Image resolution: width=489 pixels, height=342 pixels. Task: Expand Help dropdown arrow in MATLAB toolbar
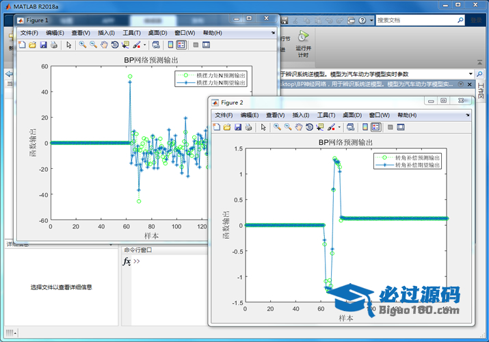pyautogui.click(x=371, y=21)
